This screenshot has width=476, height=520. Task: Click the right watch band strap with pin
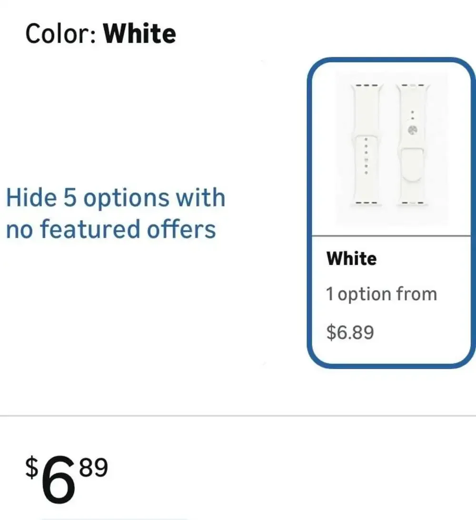(x=413, y=145)
